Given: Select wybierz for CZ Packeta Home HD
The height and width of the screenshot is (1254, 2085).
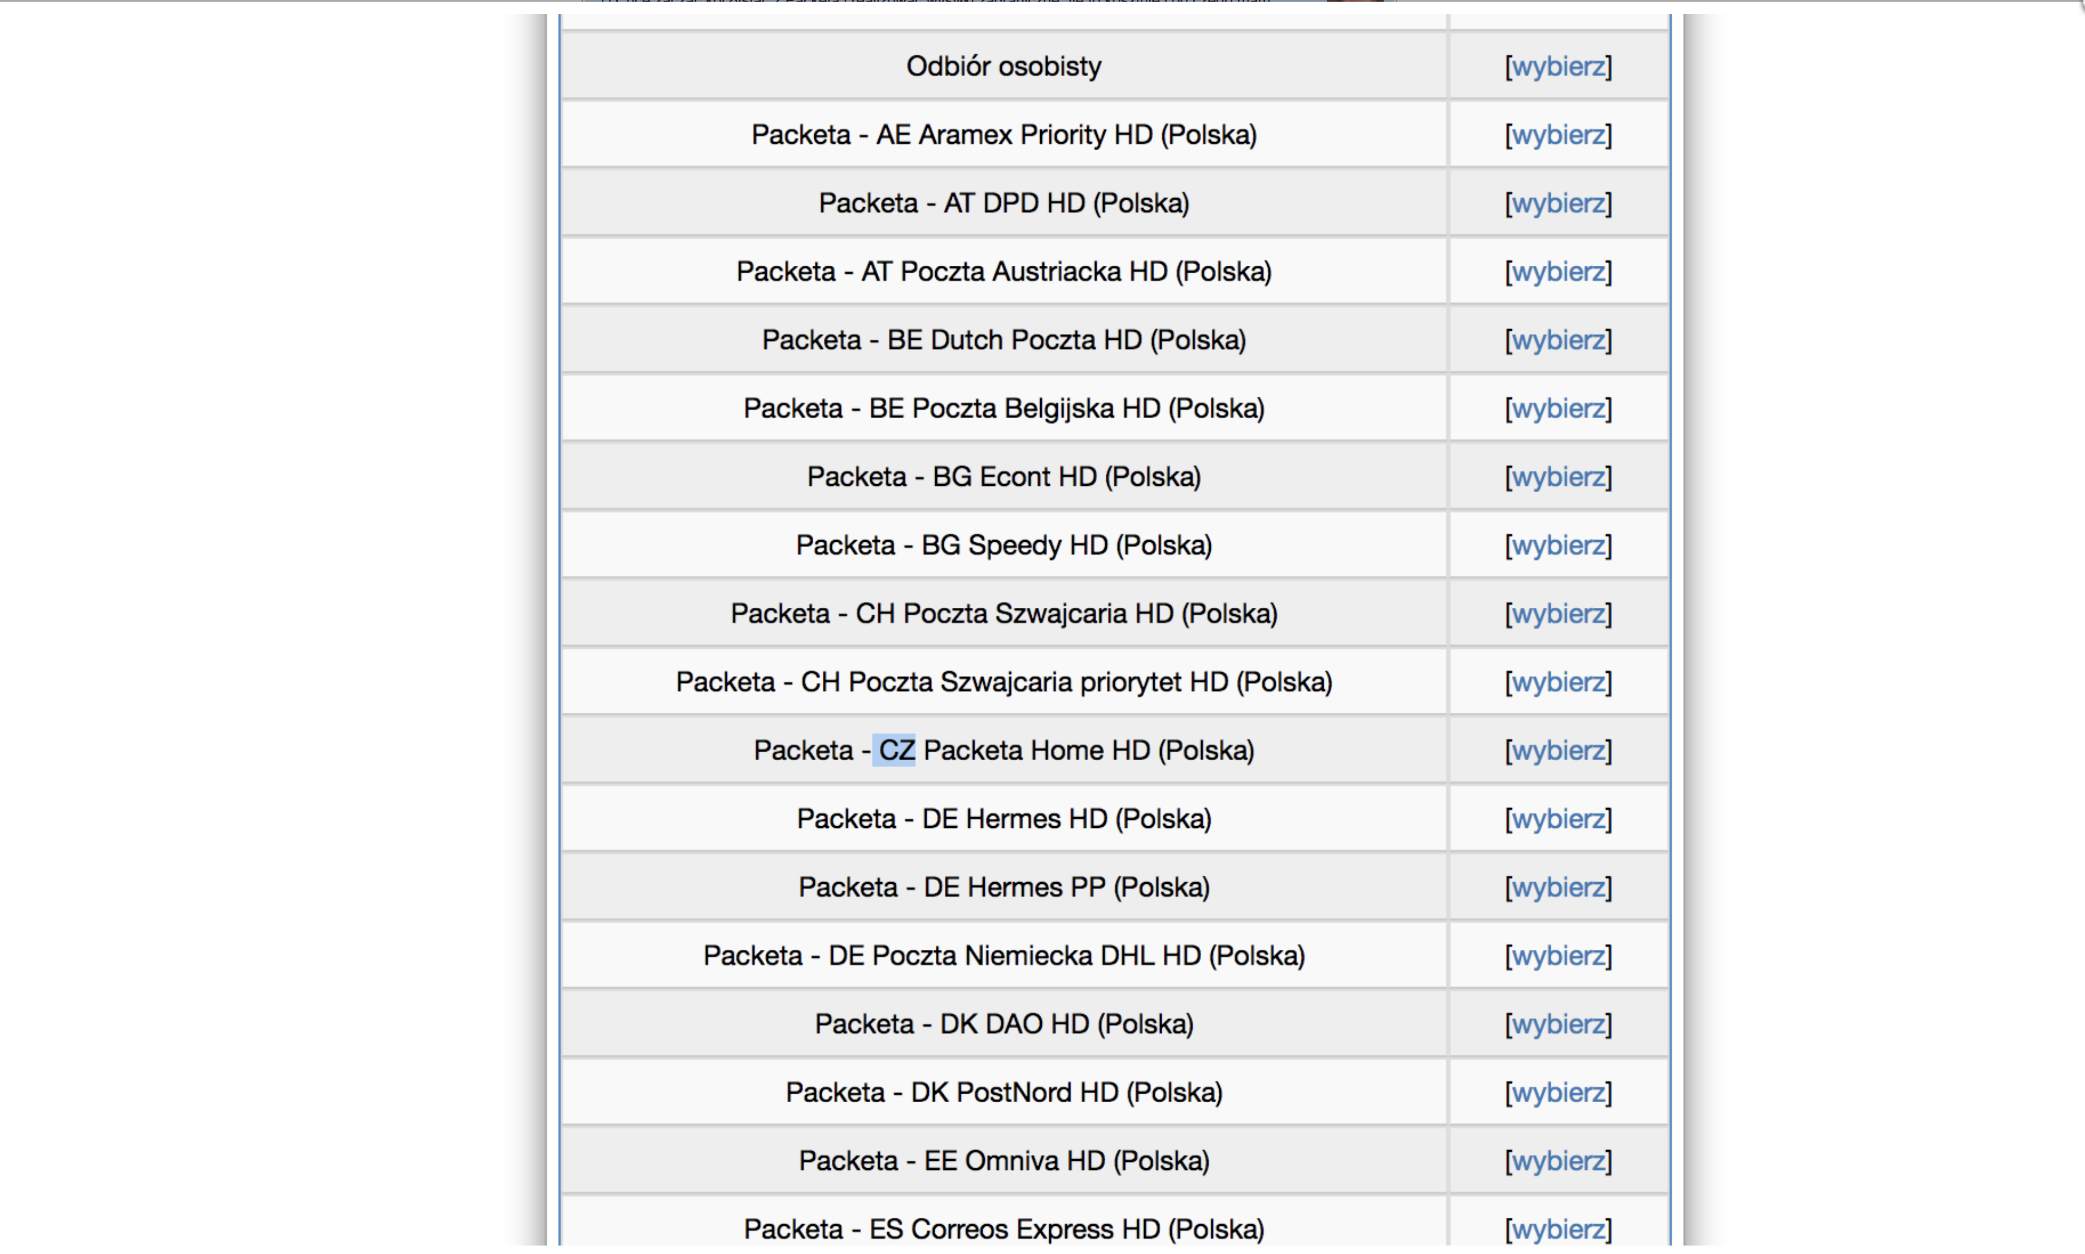Looking at the screenshot, I should pyautogui.click(x=1558, y=751).
